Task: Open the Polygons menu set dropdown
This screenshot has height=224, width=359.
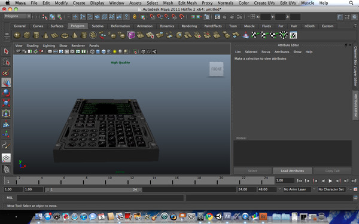Action: 17,16
